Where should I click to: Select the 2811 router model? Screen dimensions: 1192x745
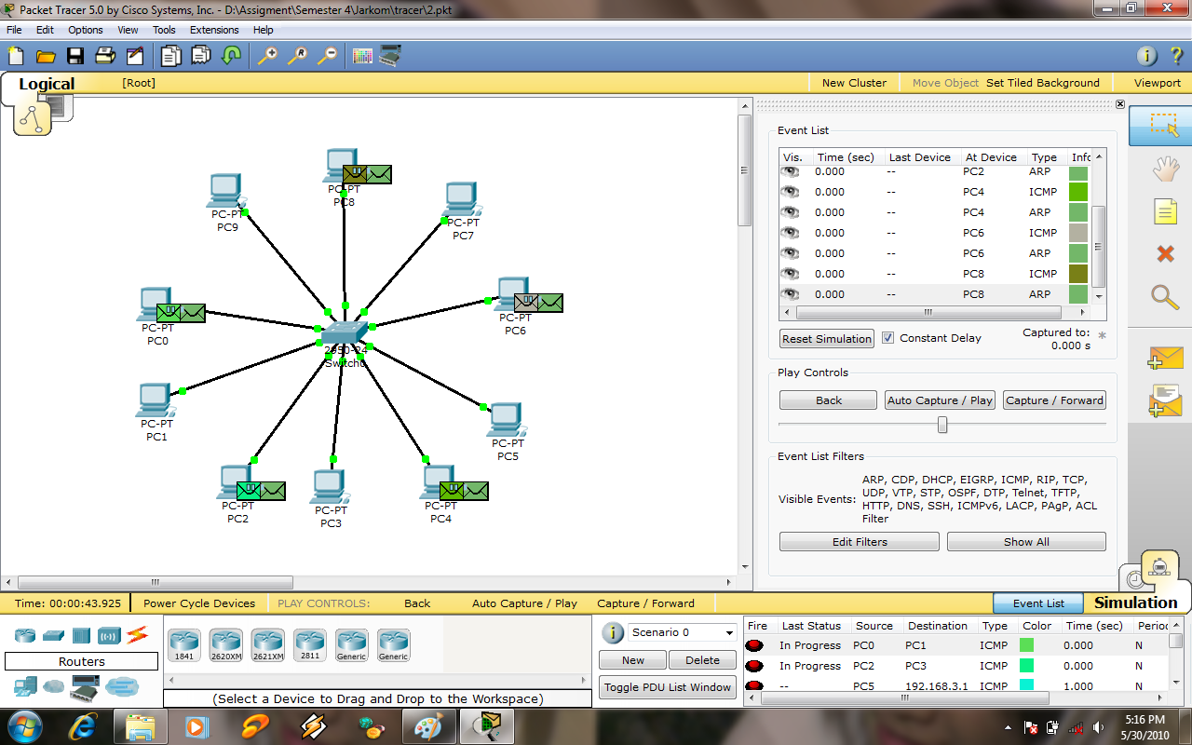click(310, 643)
